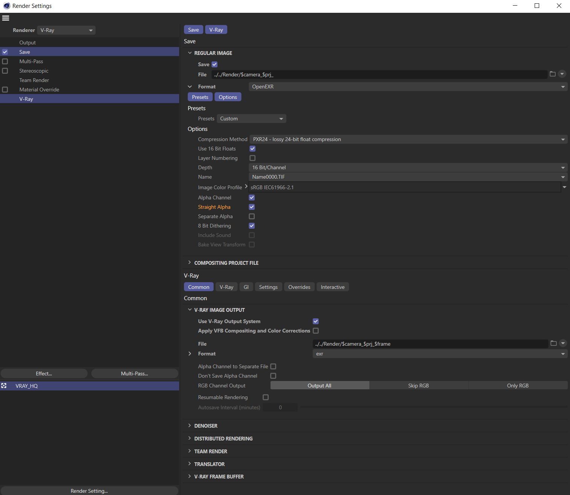Click the Effect... button
The image size is (570, 495).
44,374
